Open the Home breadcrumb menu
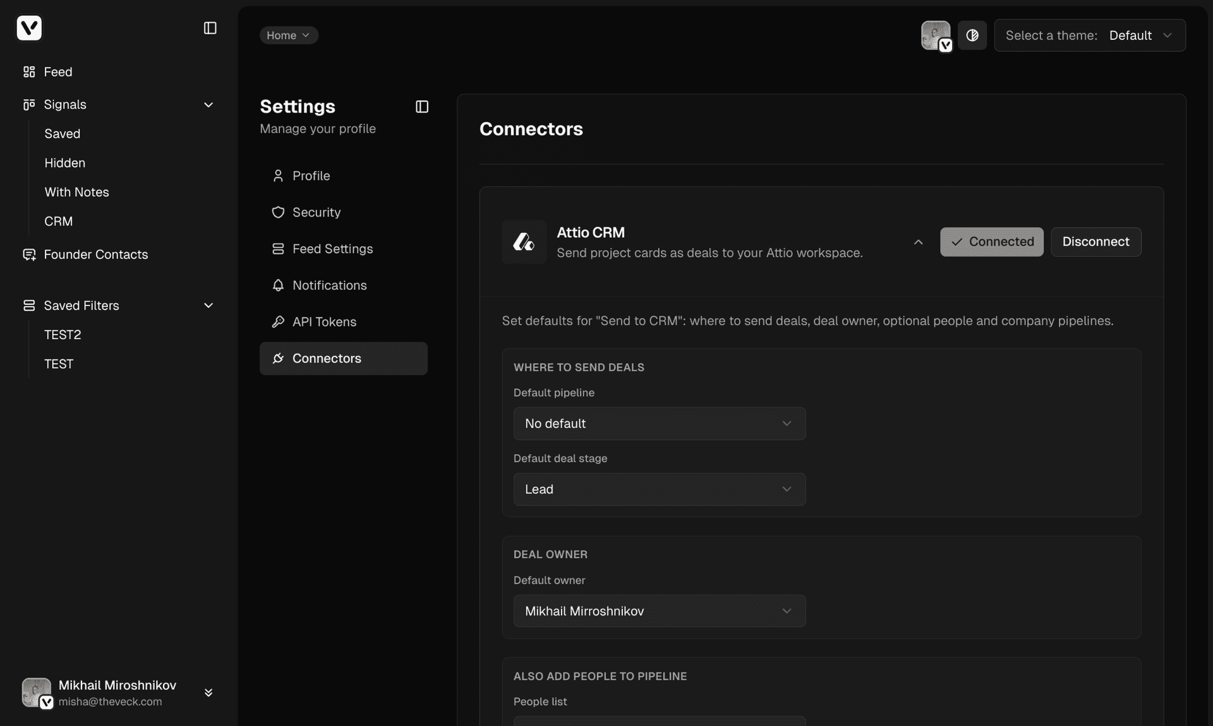Screen dimensions: 1213x726 pos(288,35)
